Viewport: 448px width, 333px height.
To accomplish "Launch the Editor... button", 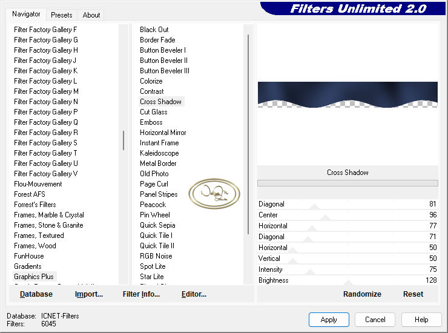I will 194,294.
